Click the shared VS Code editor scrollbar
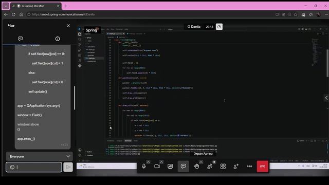The height and width of the screenshot is (185, 329). [327, 63]
